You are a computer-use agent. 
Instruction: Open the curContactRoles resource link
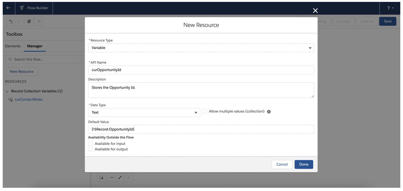click(x=28, y=99)
